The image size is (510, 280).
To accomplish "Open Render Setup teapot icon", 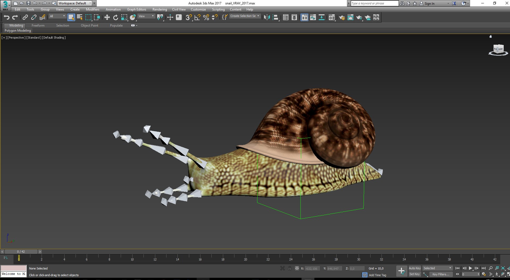I will tap(342, 17).
